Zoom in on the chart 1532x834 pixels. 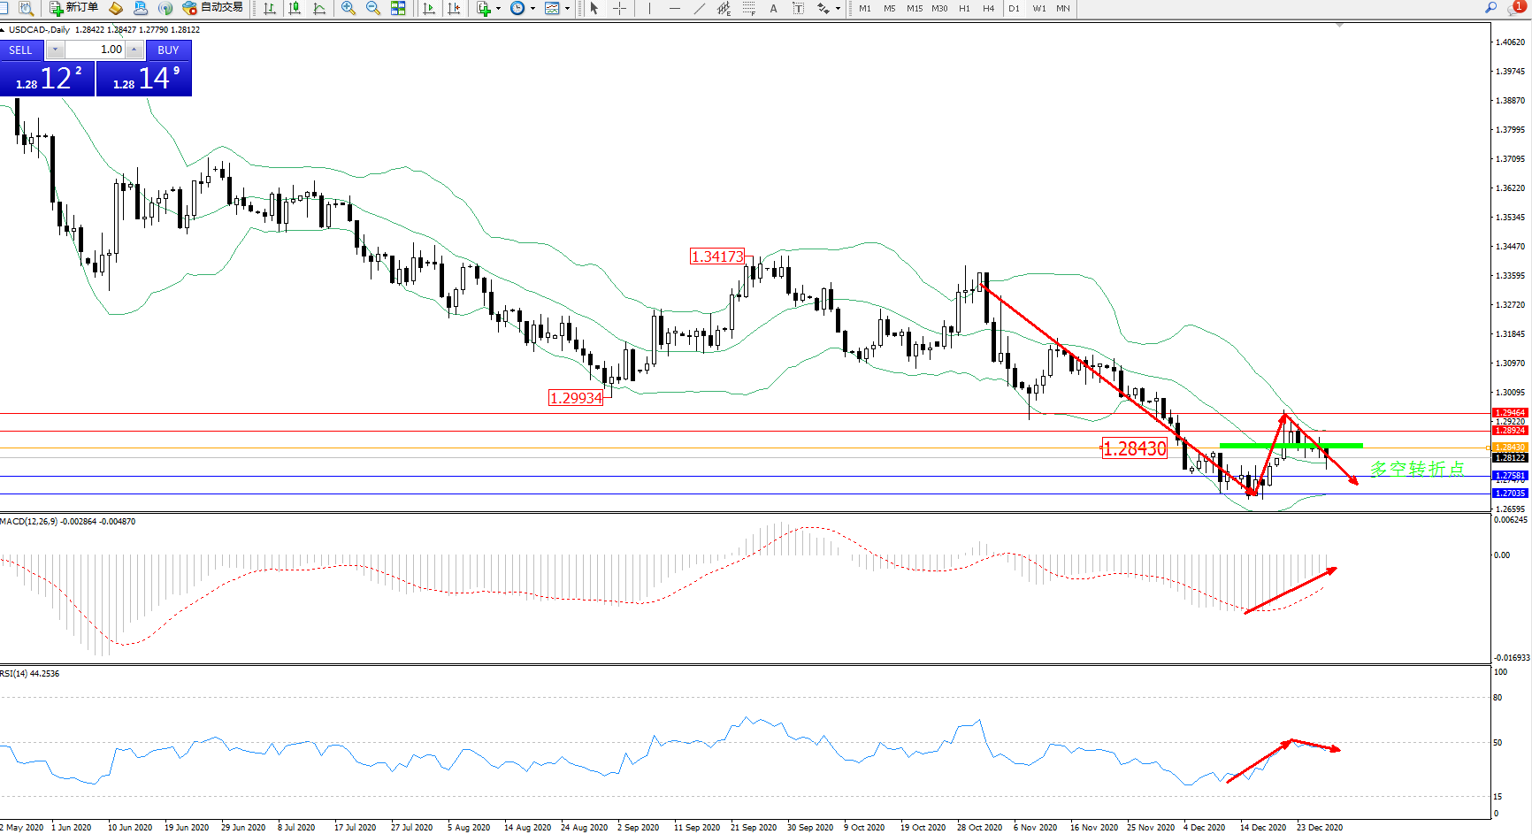(349, 8)
